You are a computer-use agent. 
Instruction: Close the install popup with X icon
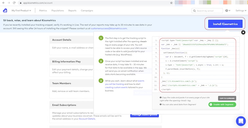pyautogui.click(x=243, y=32)
